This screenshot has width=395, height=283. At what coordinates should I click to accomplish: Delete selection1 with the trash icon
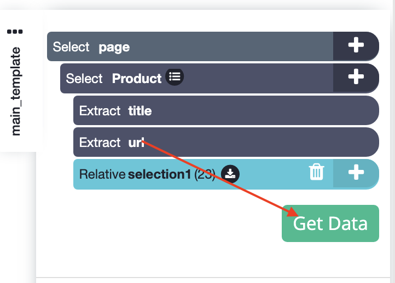coord(317,172)
